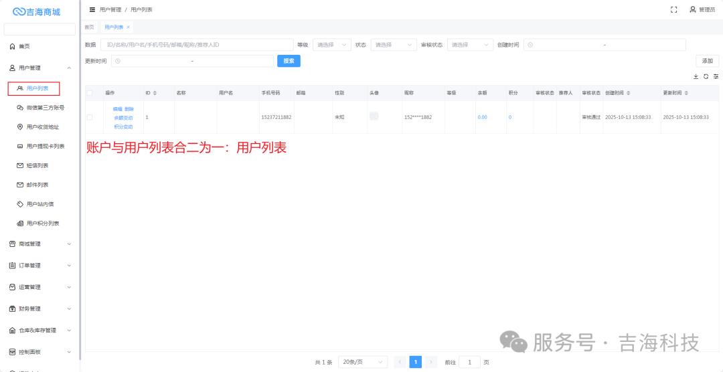723x372 pixels.
Task: Check the select-all checkbox in table header
Action: pos(90,93)
